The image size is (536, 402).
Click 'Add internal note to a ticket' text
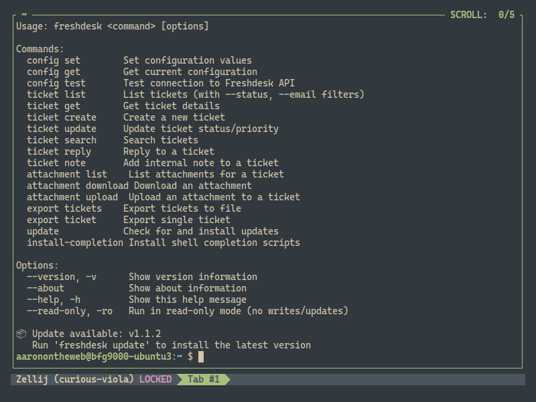(x=201, y=163)
